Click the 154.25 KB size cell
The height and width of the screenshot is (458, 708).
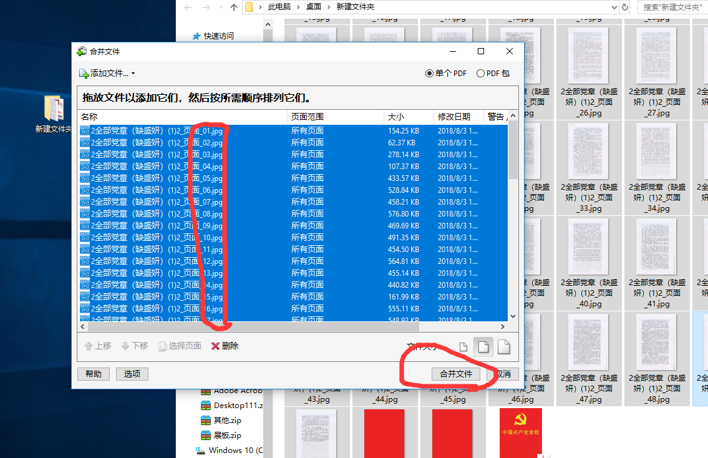tap(404, 131)
